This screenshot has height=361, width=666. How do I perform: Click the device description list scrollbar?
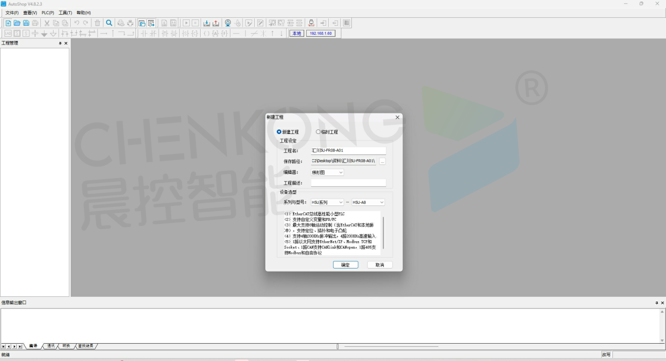coord(383,232)
